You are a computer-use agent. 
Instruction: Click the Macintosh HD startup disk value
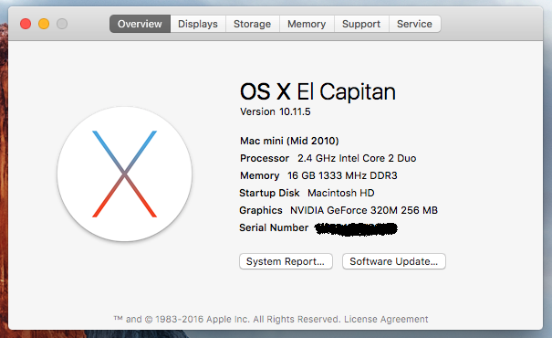coord(341,193)
